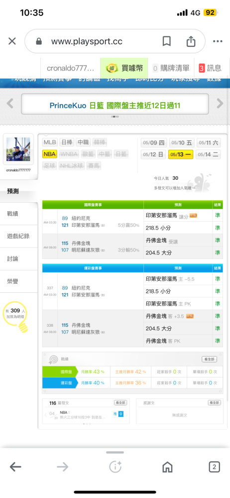Viewport: 230px width, 498px height.
Task: Open the 榮譽 sidebar tab
Action: 18,281
